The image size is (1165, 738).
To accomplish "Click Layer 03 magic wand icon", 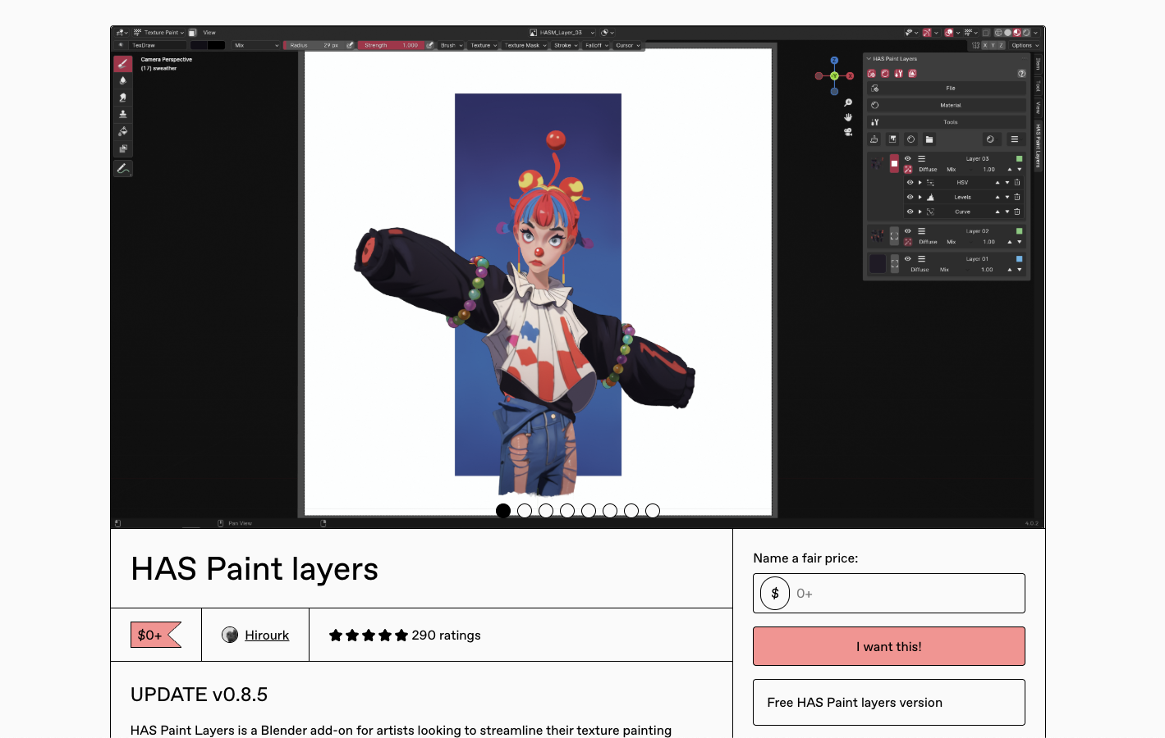I will 908,170.
